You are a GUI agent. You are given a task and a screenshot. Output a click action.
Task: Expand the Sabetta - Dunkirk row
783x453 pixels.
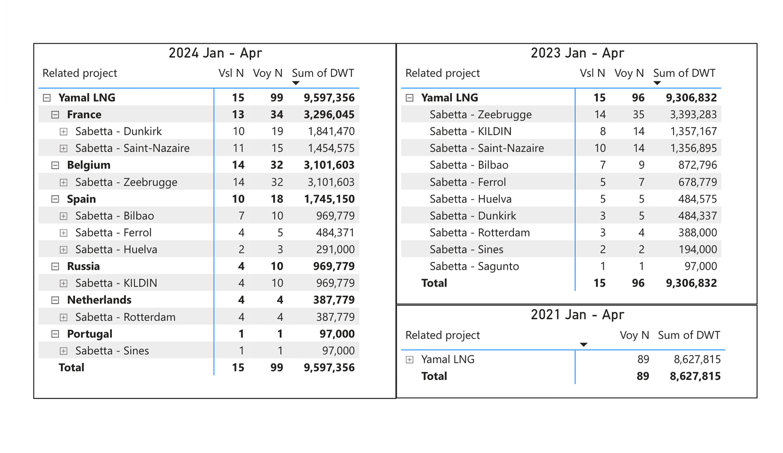[64, 131]
